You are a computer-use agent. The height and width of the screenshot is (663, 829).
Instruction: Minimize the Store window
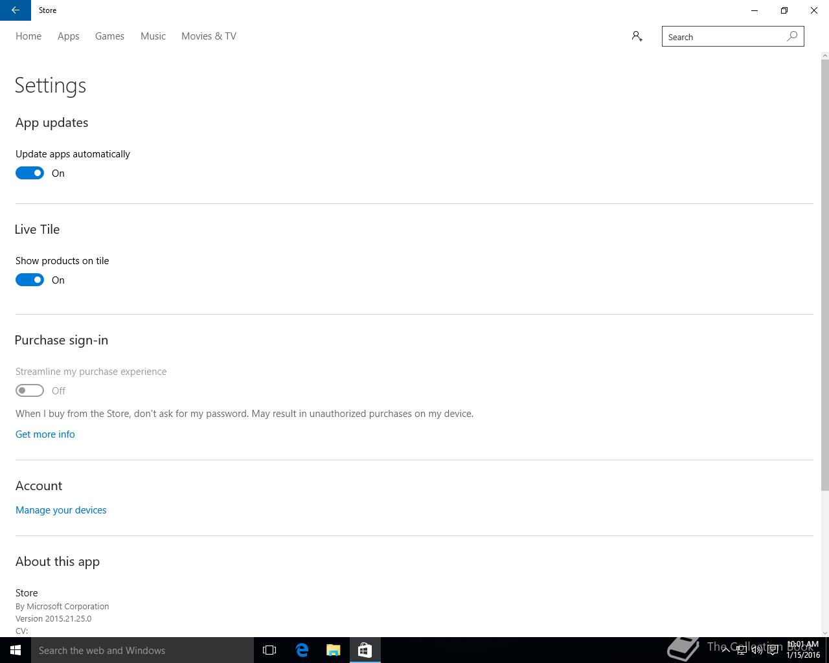[x=755, y=10]
